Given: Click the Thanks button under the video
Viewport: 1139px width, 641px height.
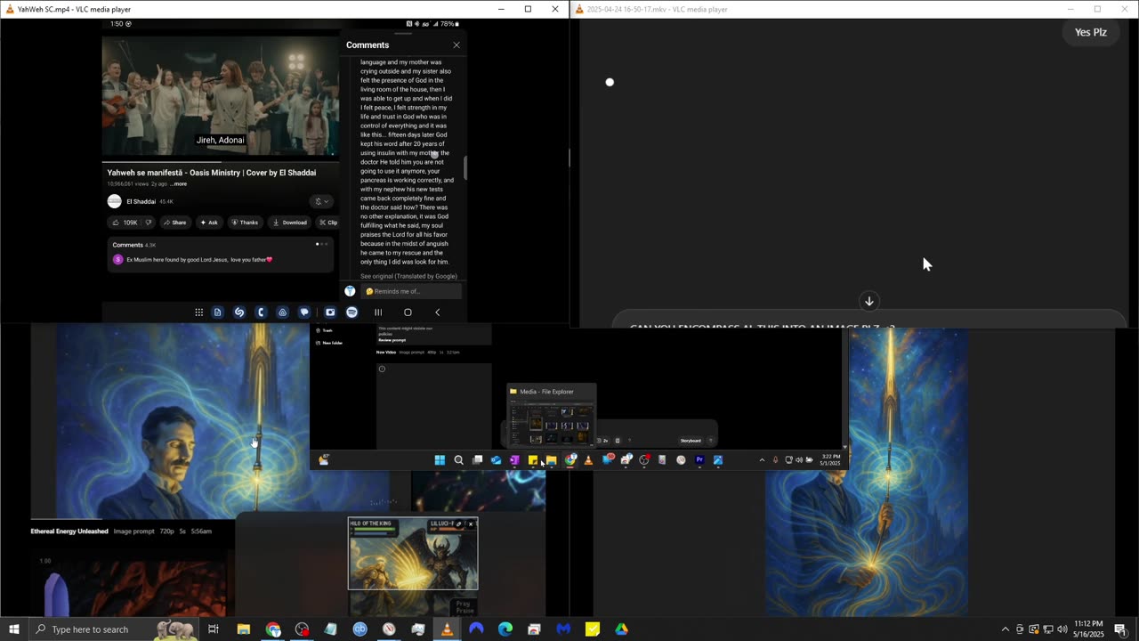Looking at the screenshot, I should coord(245,223).
